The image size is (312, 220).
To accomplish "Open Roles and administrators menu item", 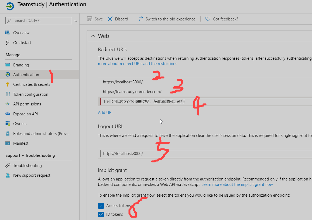I will (x=42, y=133).
